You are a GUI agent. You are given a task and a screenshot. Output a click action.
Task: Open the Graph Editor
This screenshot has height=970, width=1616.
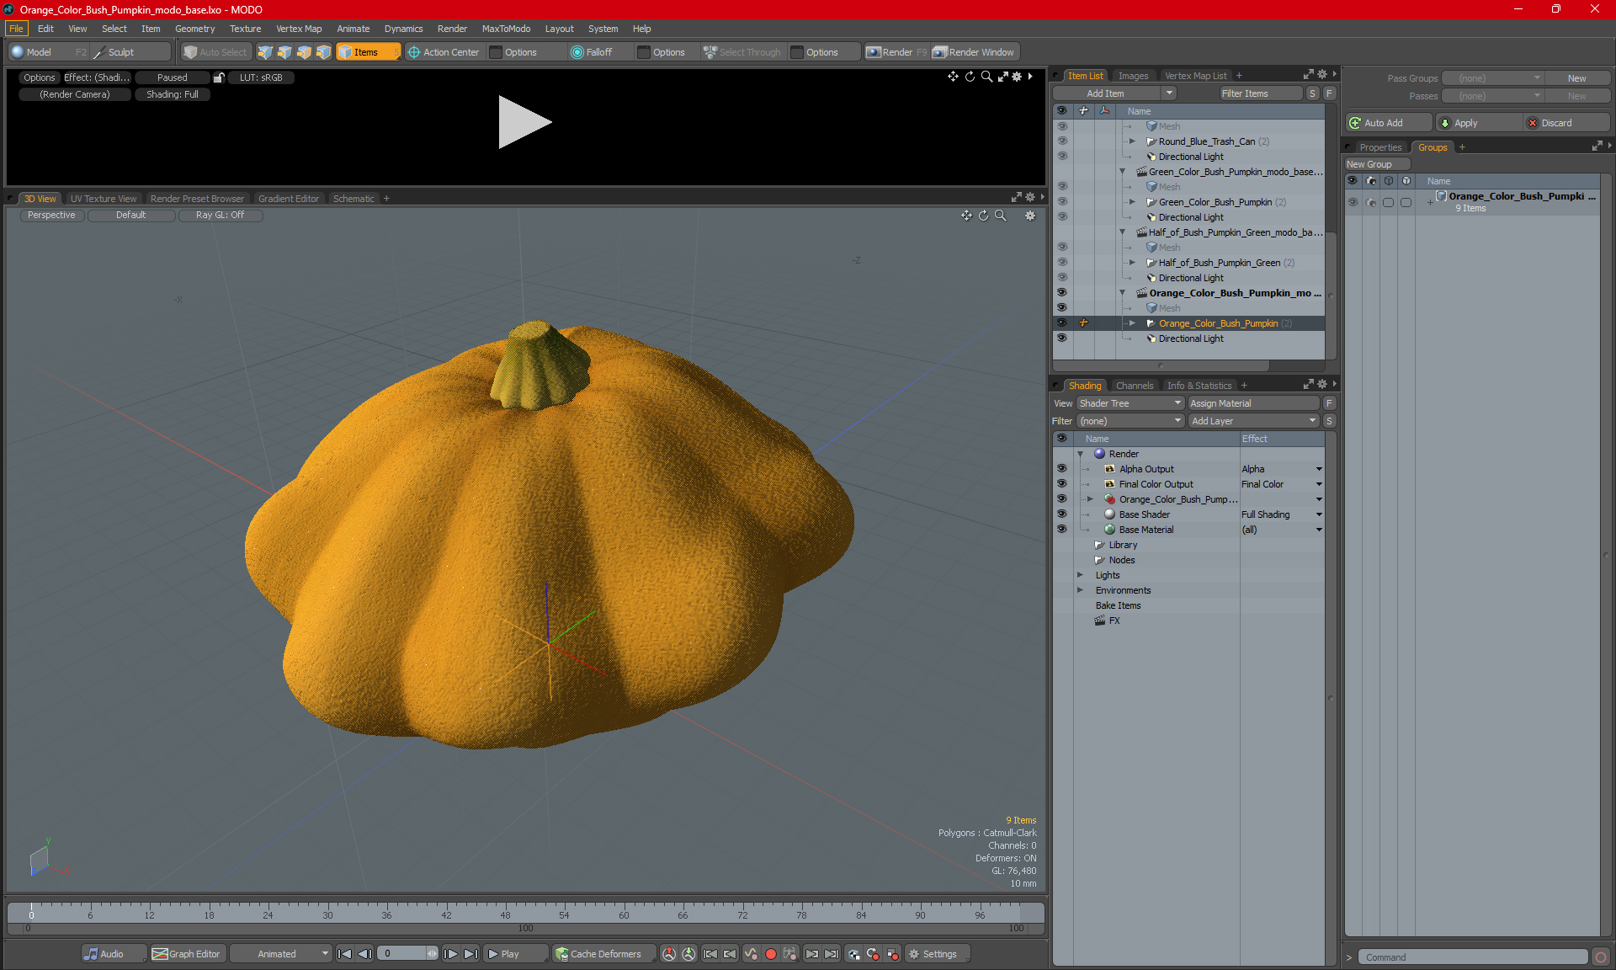[x=187, y=954]
